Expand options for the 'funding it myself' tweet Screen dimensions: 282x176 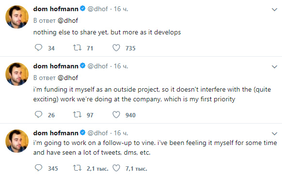[274, 67]
